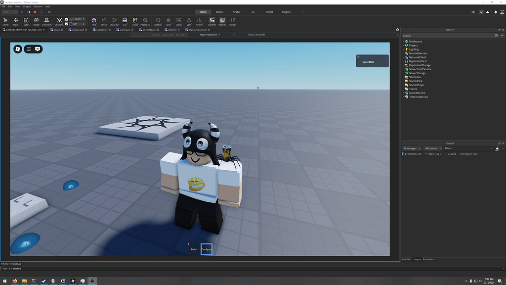Toggle the Anchor tool

pyautogui.click(x=199, y=20)
